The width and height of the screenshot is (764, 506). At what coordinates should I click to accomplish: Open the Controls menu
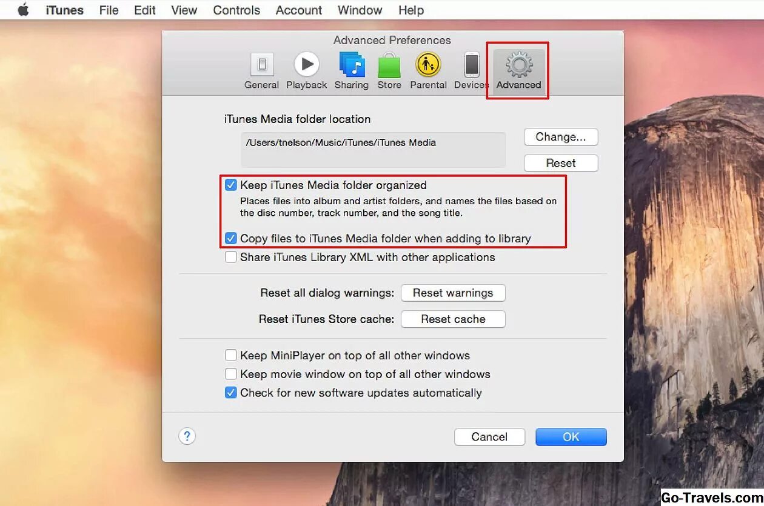[236, 10]
